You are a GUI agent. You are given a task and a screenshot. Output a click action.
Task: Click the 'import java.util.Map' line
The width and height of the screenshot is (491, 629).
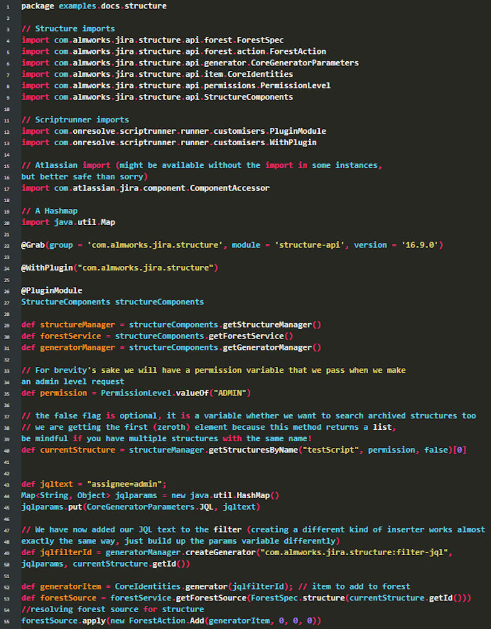[x=68, y=222]
